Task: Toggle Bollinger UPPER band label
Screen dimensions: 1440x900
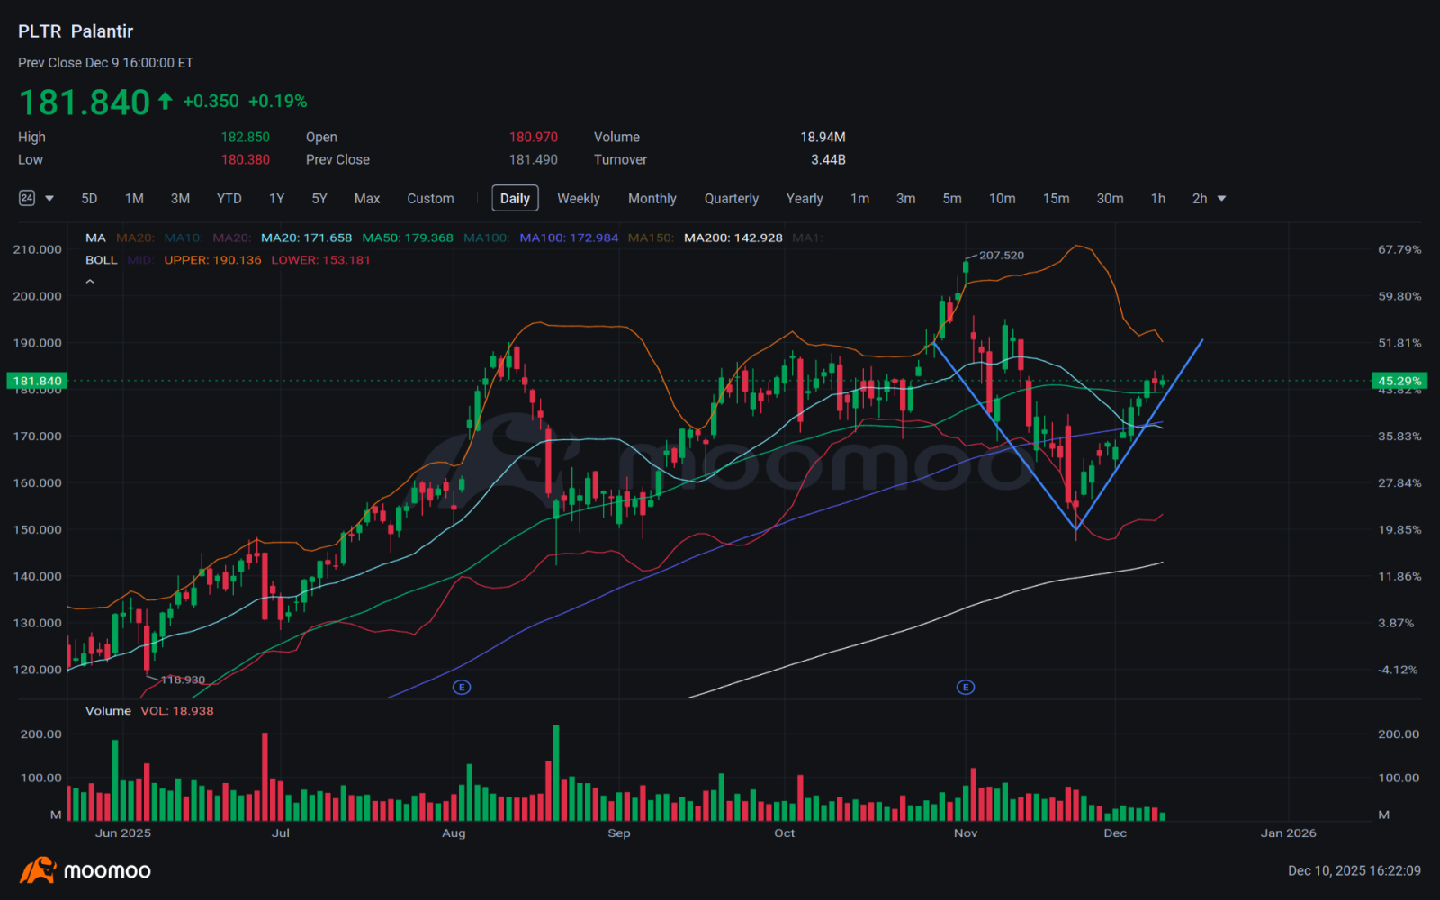Action: pos(212,259)
